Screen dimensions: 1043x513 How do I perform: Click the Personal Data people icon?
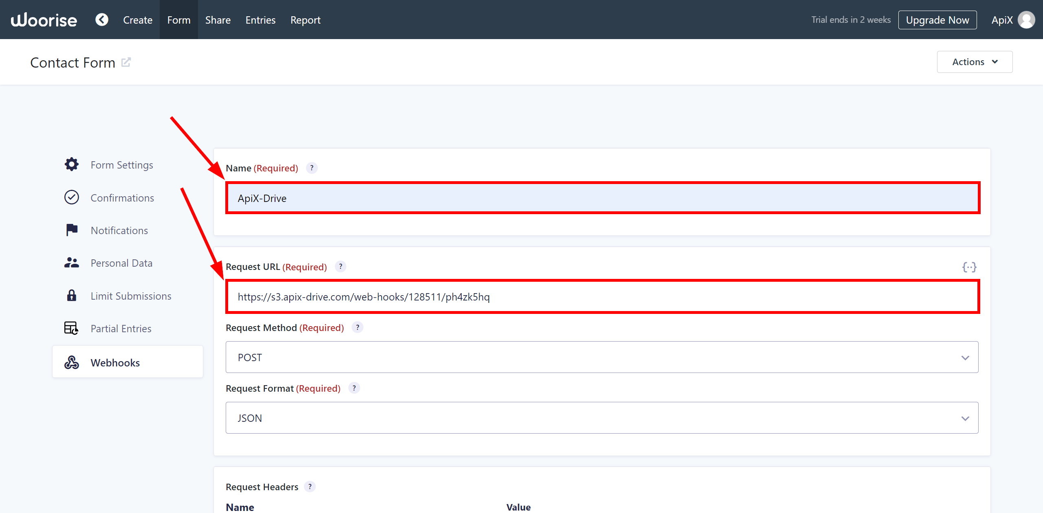(72, 263)
